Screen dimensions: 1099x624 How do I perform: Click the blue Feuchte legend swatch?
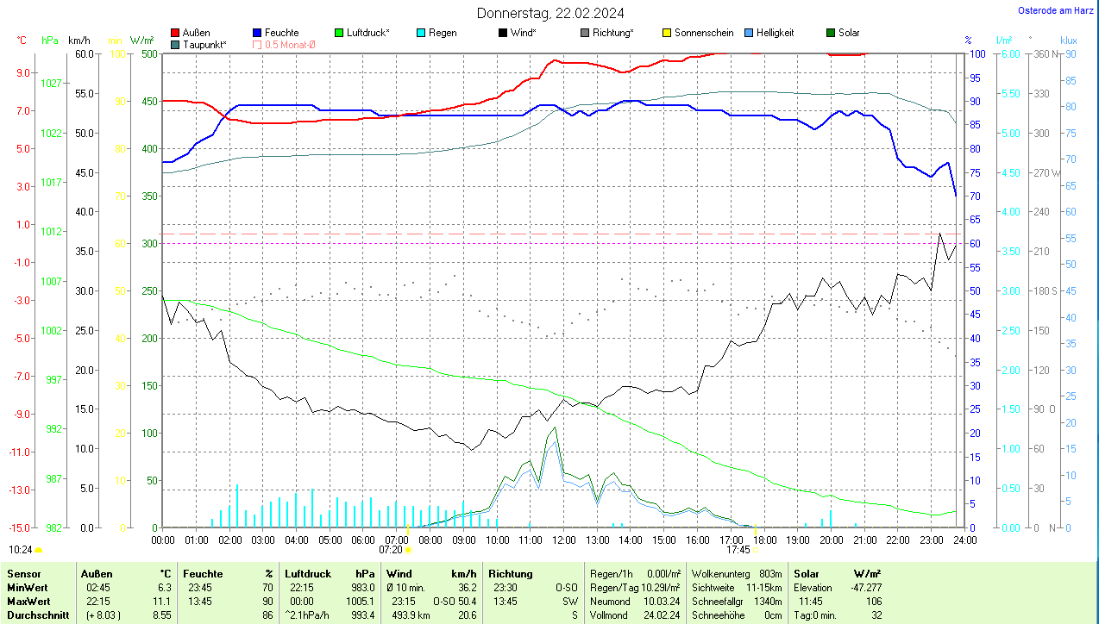tap(257, 33)
